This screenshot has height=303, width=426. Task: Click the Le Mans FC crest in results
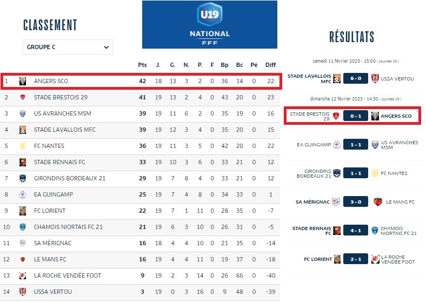[378, 201]
